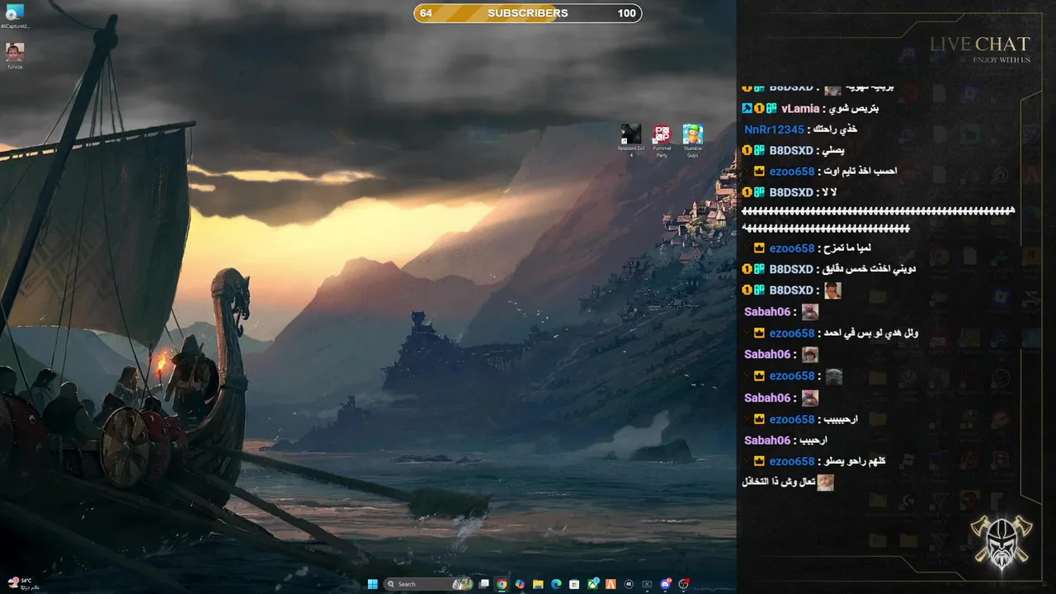Open the 4K capture app on taskbar
This screenshot has height=594, width=1056.
(x=629, y=584)
